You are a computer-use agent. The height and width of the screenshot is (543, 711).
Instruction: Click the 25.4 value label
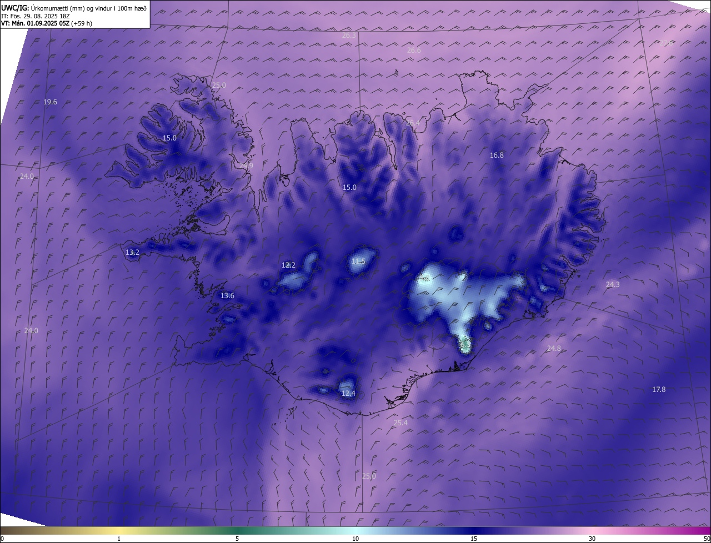tap(400, 423)
